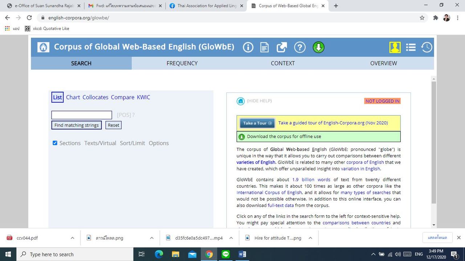
Task: Open Sort/Limit options
Action: [x=132, y=143]
